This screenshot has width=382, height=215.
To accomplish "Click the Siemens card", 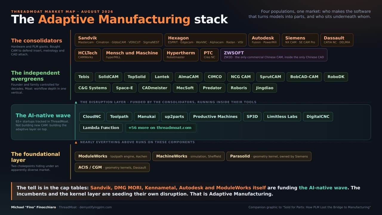I will click(x=300, y=40).
